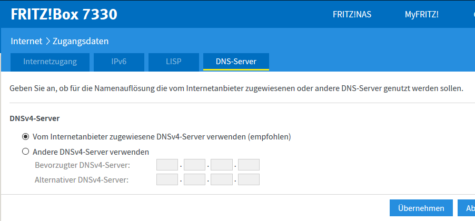Click fourth octet of Alternativer DNSv4-Server

(249, 179)
